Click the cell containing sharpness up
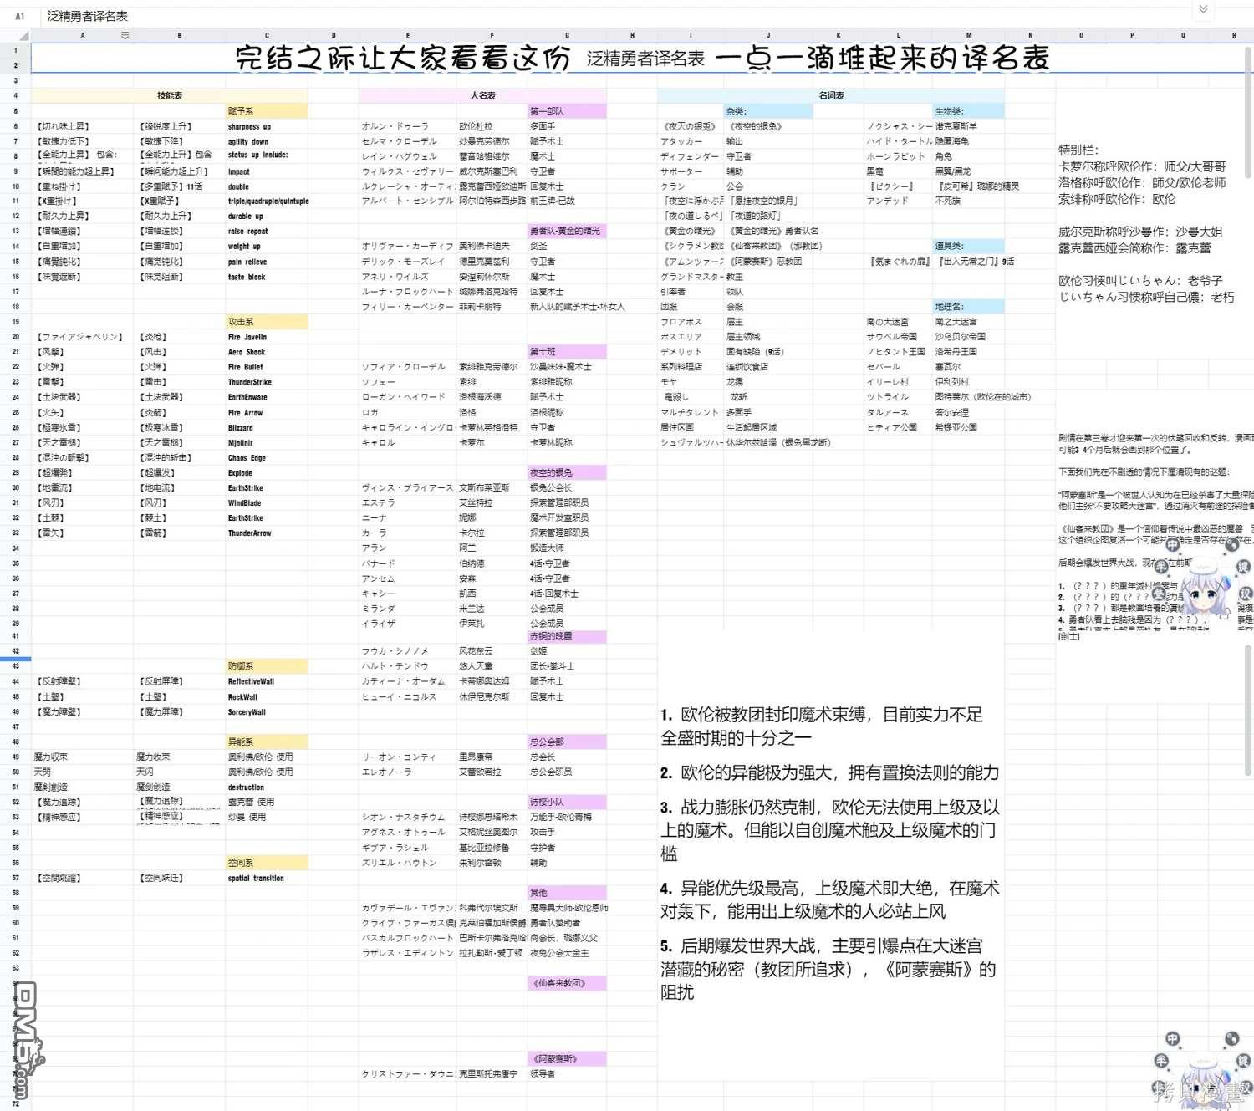Screen dimensions: 1254x1111 (267, 126)
